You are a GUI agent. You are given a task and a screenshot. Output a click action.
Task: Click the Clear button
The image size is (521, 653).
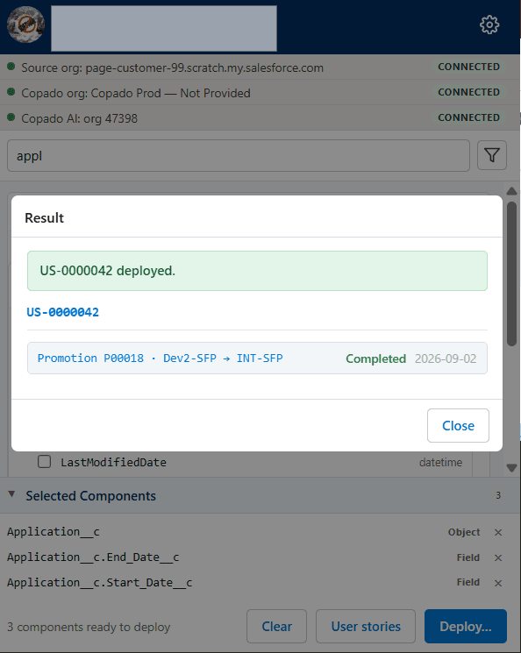277,627
